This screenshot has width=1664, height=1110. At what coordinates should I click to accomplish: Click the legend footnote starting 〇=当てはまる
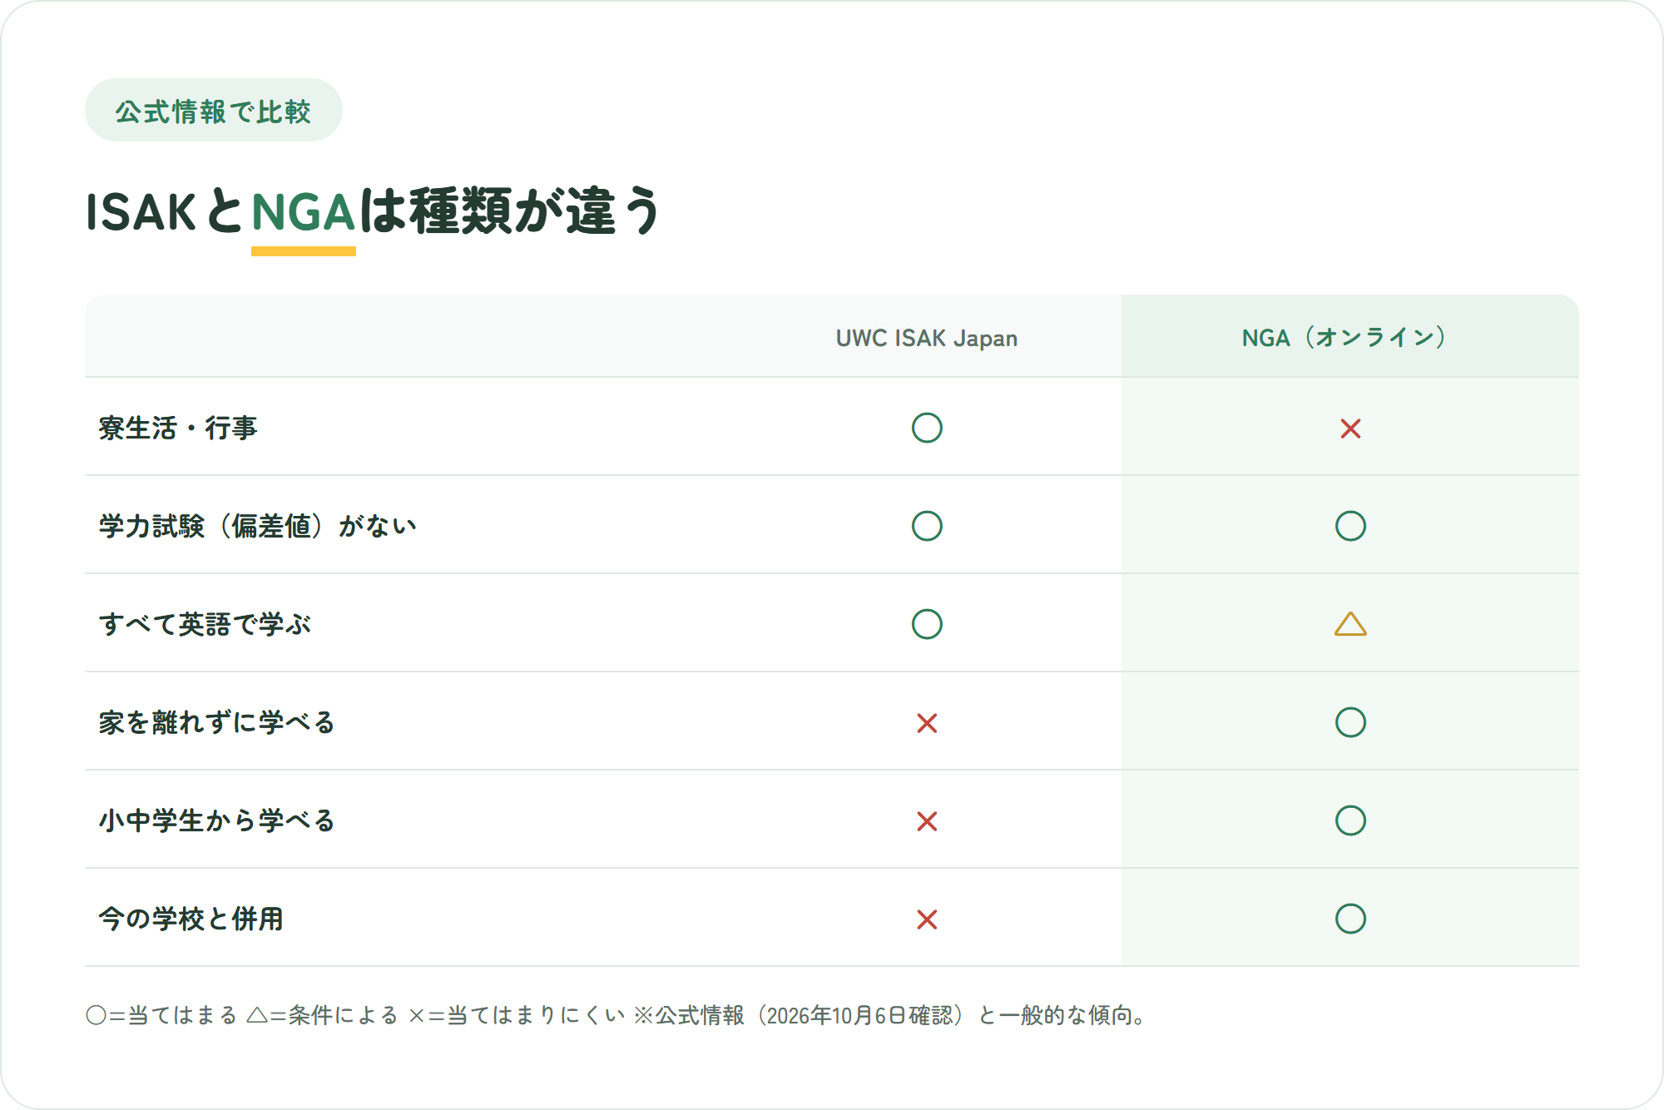[617, 1015]
